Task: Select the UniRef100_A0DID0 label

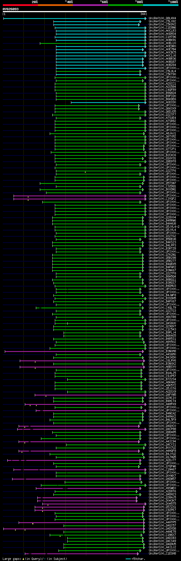Action: point(162,102)
